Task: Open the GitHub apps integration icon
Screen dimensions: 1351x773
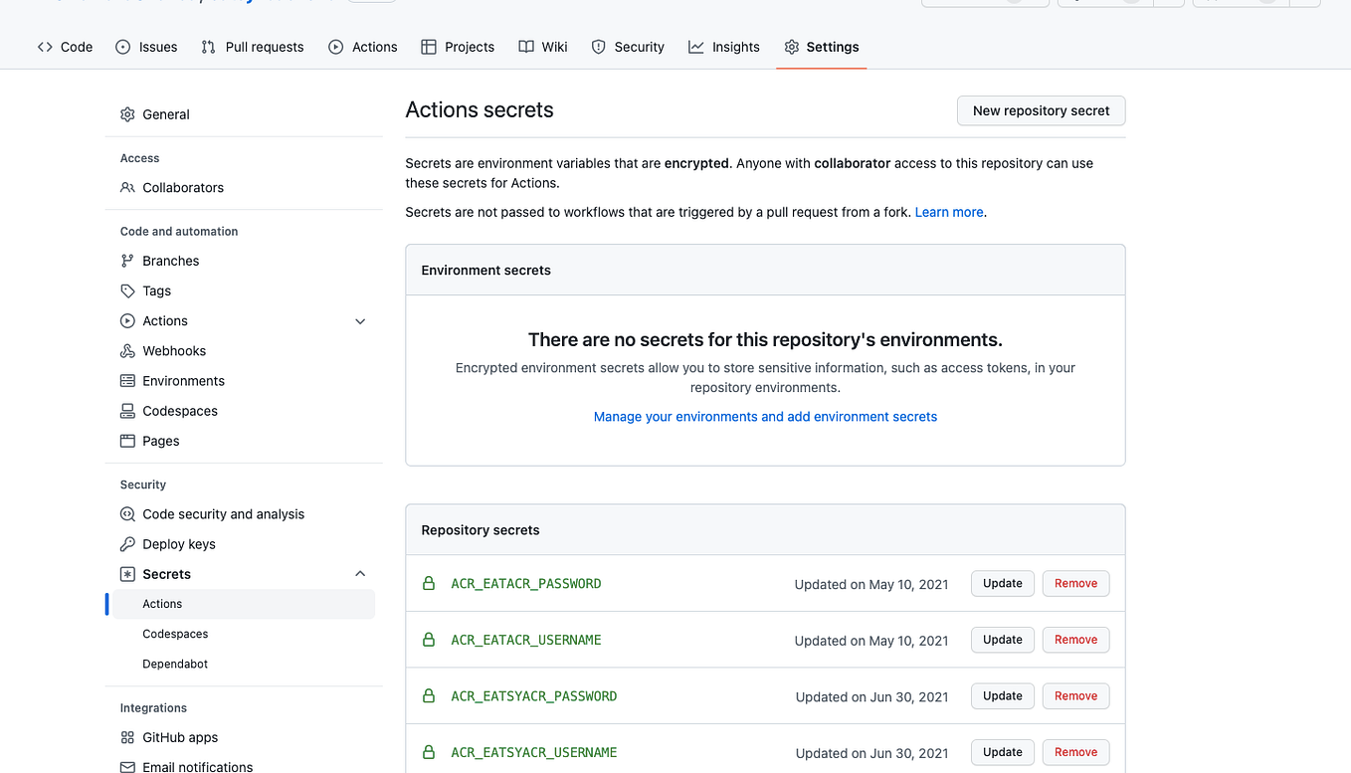Action: [x=127, y=737]
